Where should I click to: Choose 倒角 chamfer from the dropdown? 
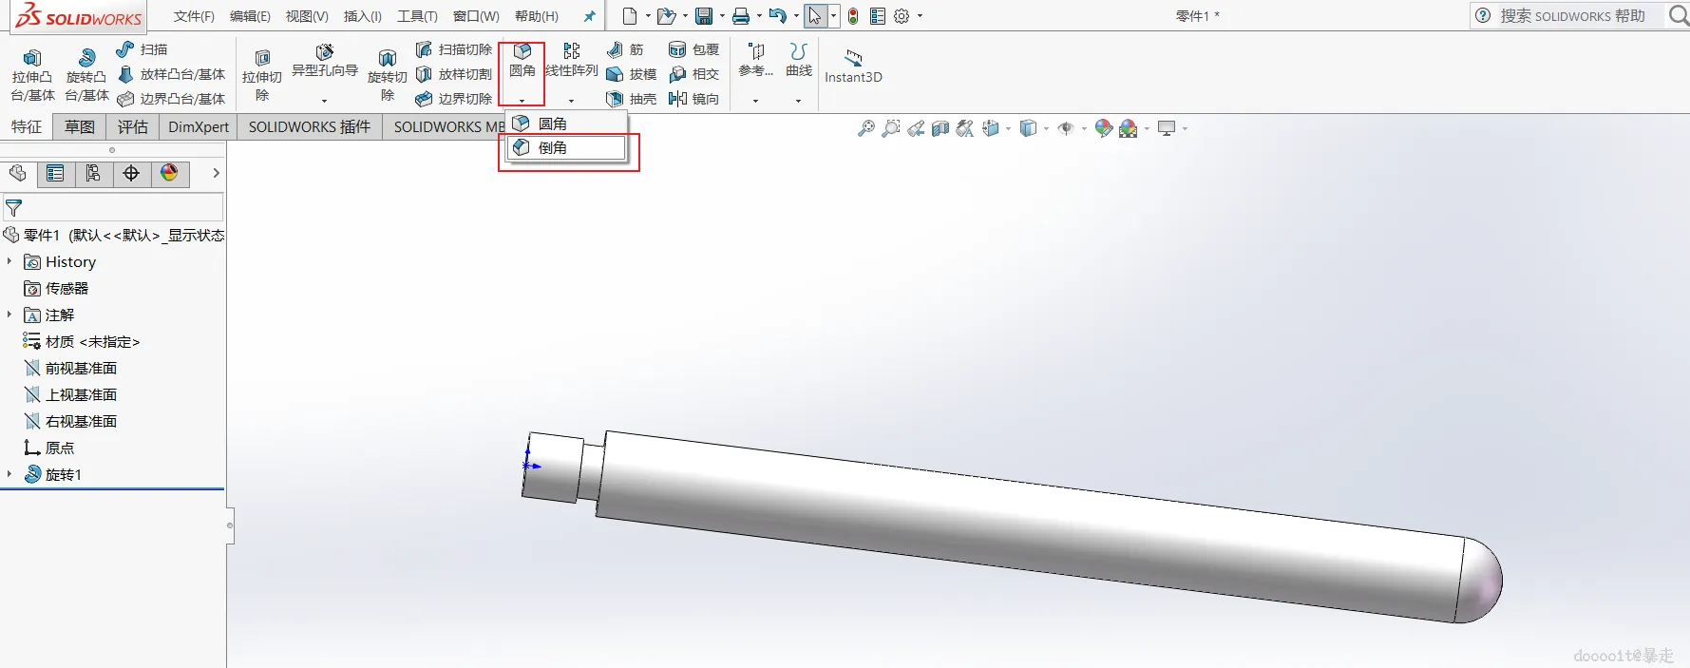pyautogui.click(x=566, y=147)
